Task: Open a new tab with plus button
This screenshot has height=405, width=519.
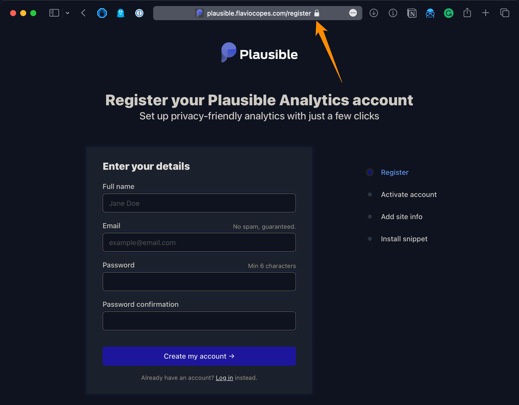Action: point(485,13)
